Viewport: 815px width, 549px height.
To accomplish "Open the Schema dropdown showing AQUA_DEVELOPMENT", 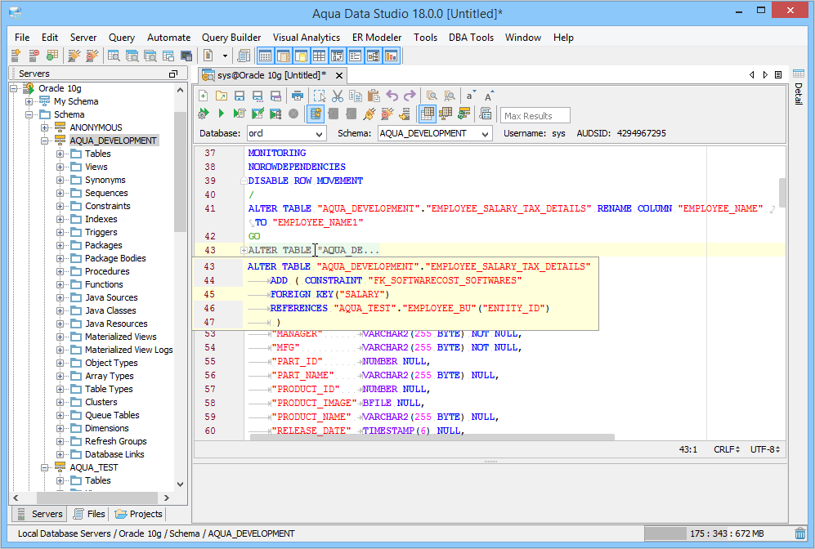I will coord(435,133).
